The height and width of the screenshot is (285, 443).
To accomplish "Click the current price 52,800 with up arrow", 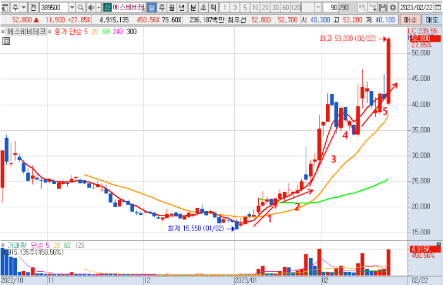I will [x=25, y=20].
